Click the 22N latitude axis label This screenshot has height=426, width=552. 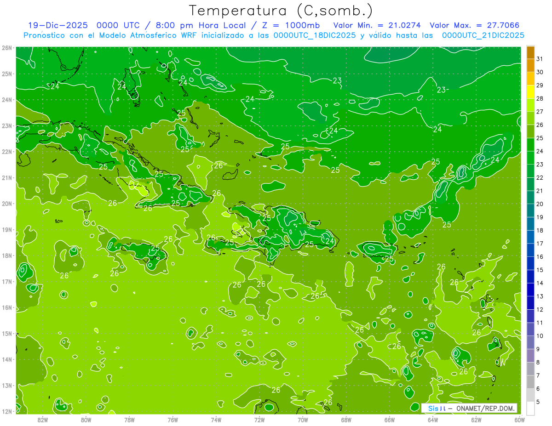click(6, 152)
